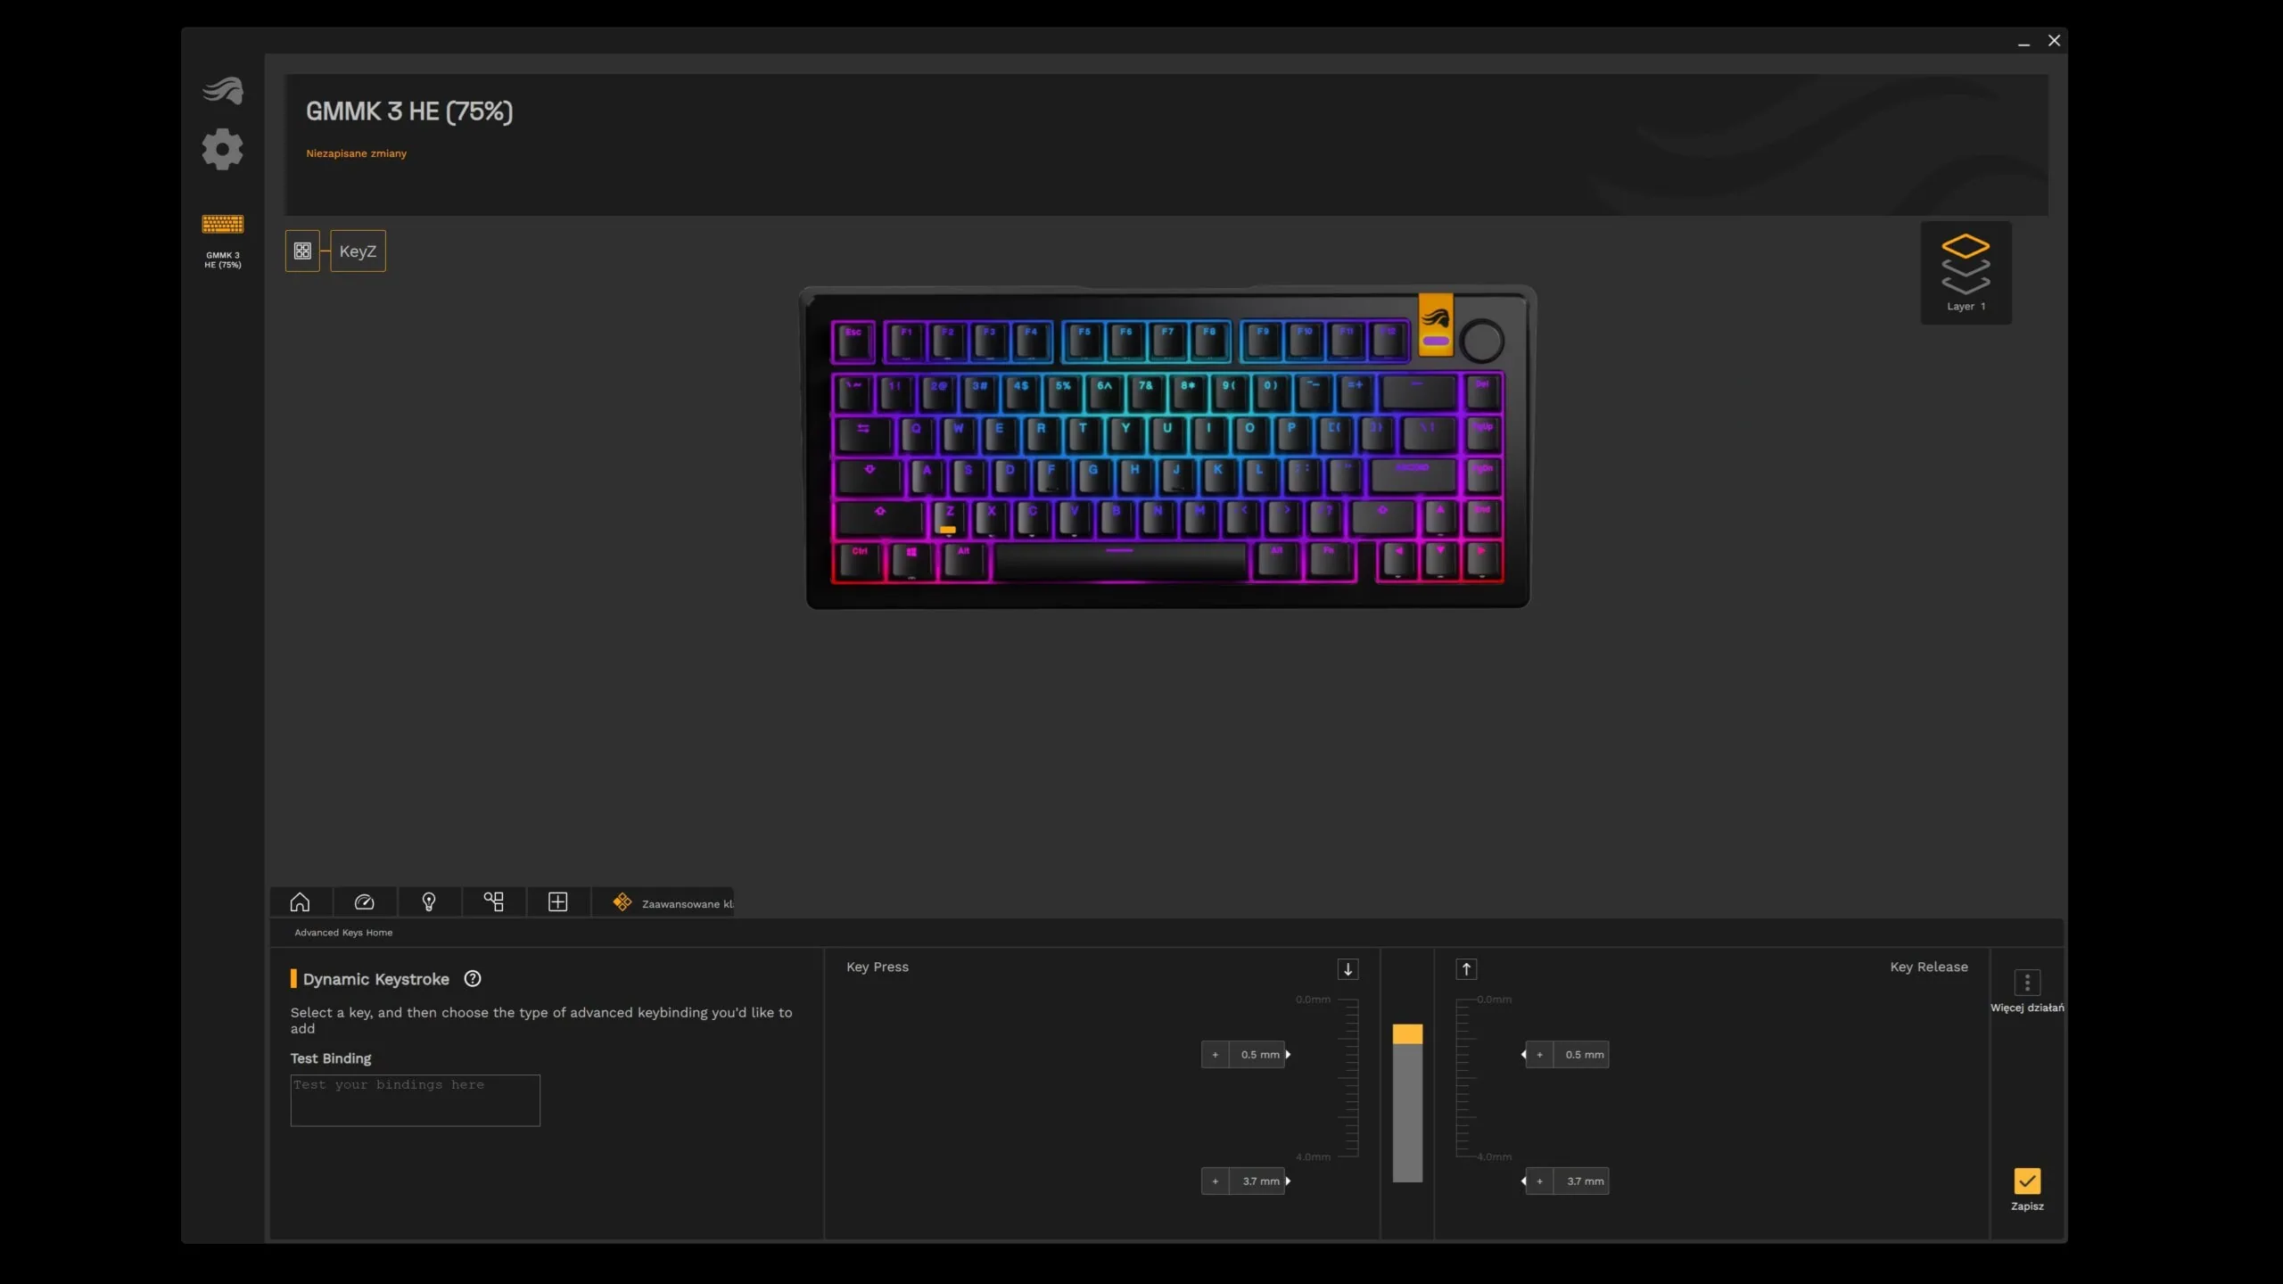This screenshot has height=1284, width=2283.
Task: Click the Advanced Keys Home breadcrumb
Action: tap(343, 933)
